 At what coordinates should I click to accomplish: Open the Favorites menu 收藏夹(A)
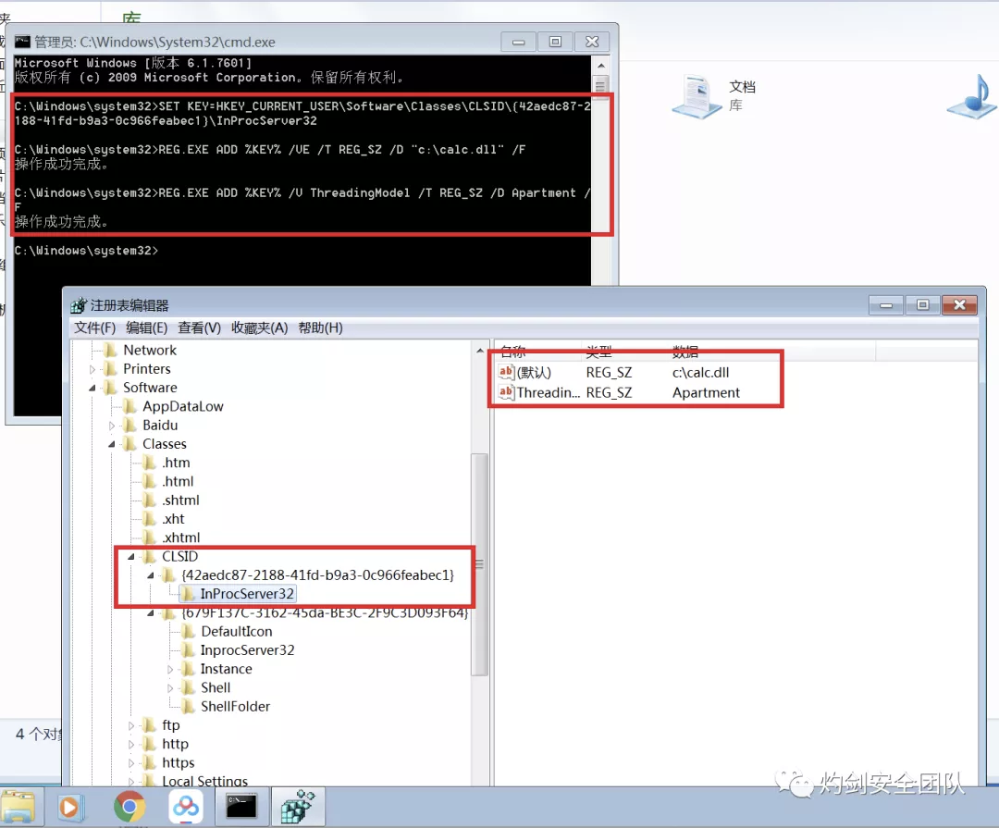click(x=259, y=327)
